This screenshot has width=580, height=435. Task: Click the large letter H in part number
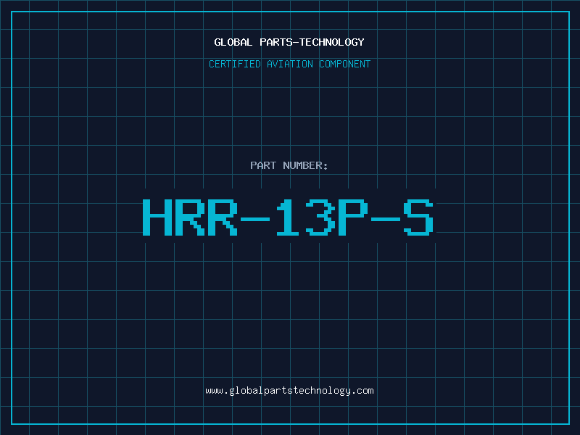[x=157, y=217]
